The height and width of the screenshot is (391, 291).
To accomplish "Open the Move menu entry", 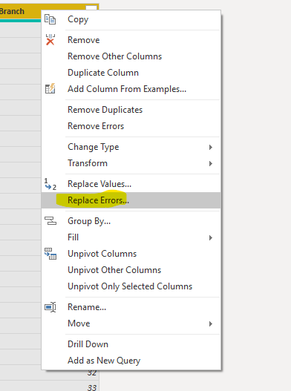I will pos(131,323).
